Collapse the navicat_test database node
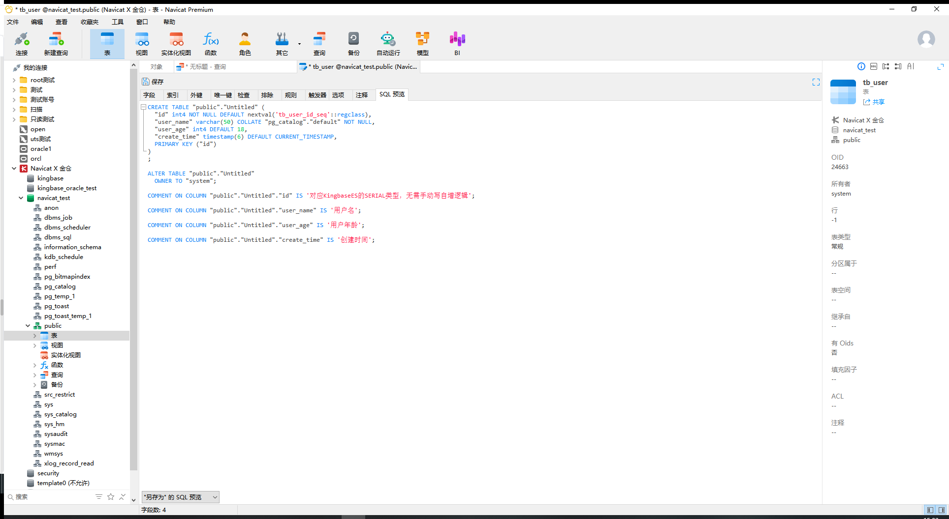 (x=21, y=198)
